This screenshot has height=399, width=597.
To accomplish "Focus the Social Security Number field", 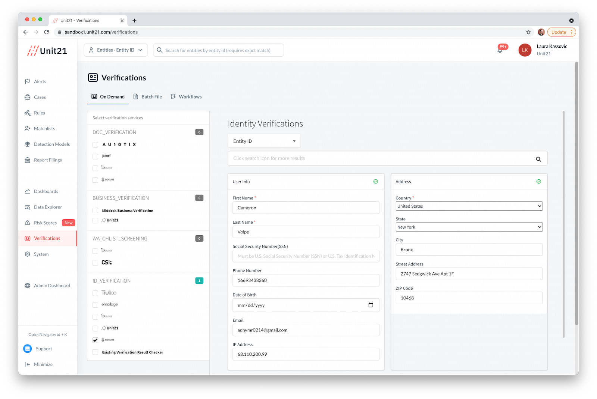I will pos(306,256).
